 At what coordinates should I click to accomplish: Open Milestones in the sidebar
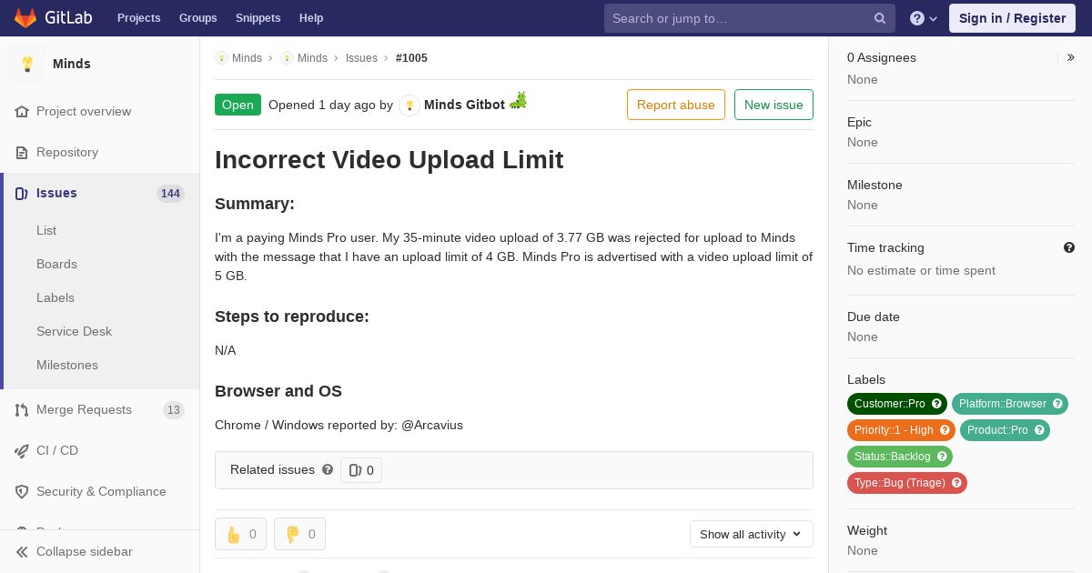pyautogui.click(x=67, y=365)
